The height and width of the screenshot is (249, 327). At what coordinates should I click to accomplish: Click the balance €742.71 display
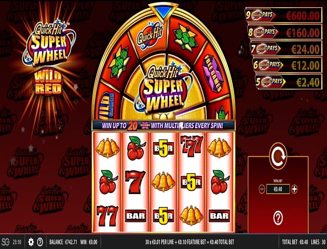tap(63, 242)
